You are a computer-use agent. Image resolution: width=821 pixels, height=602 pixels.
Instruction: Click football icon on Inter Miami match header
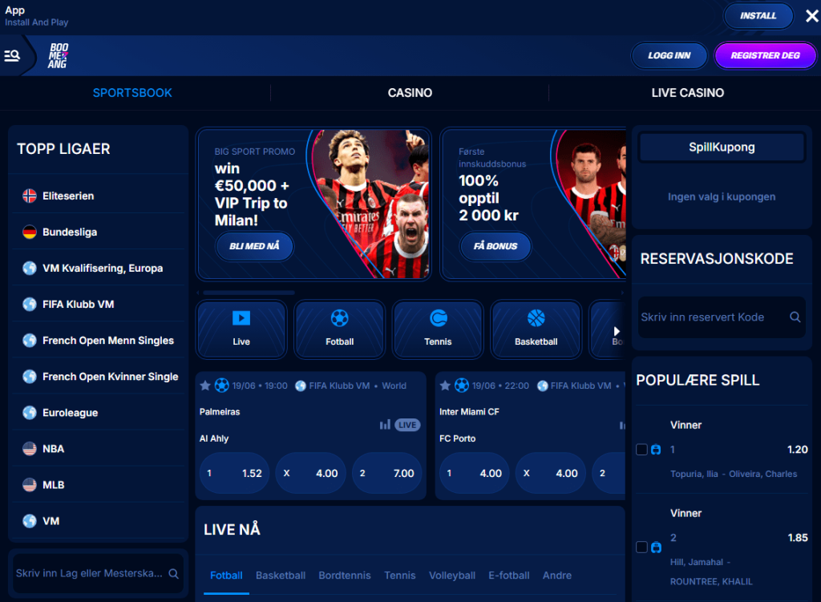tap(462, 386)
